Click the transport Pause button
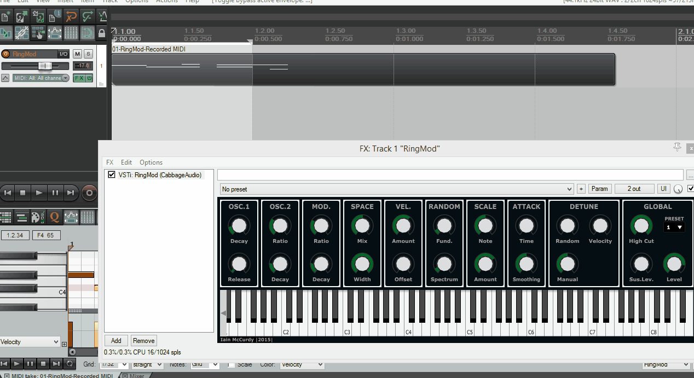This screenshot has height=378, width=694. 55,193
